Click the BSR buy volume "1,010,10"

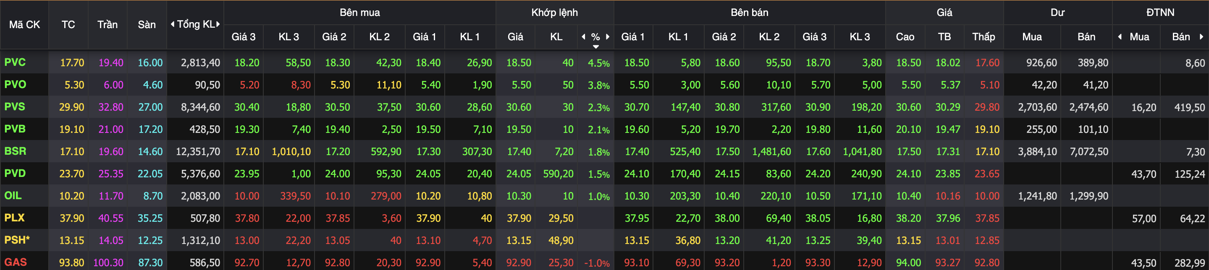pyautogui.click(x=291, y=152)
